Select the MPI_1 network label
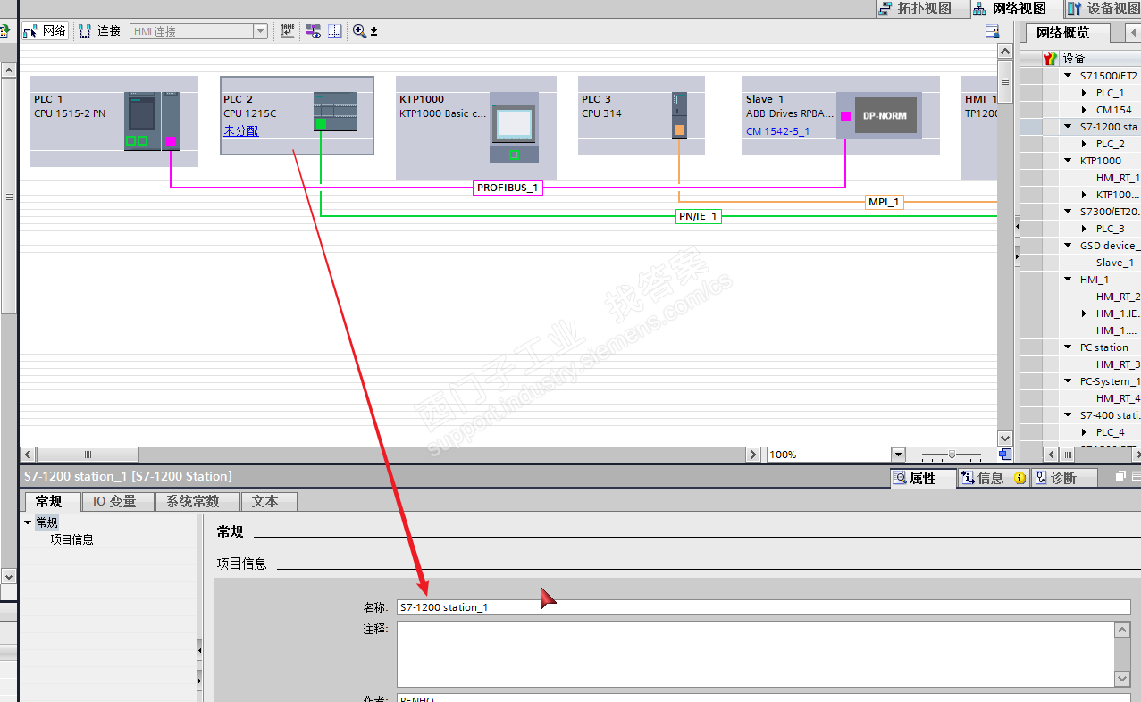The width and height of the screenshot is (1141, 702). [x=884, y=202]
